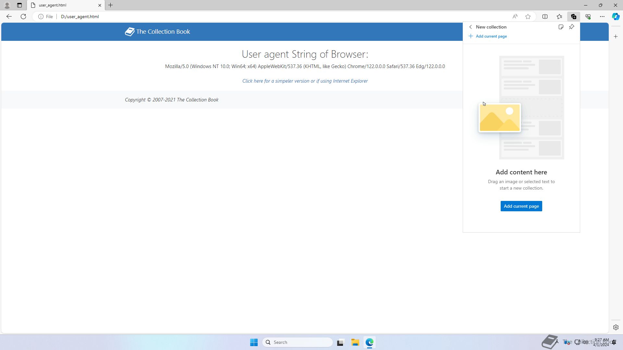Add this page to favorites star icon
623x350 pixels.
(528, 17)
